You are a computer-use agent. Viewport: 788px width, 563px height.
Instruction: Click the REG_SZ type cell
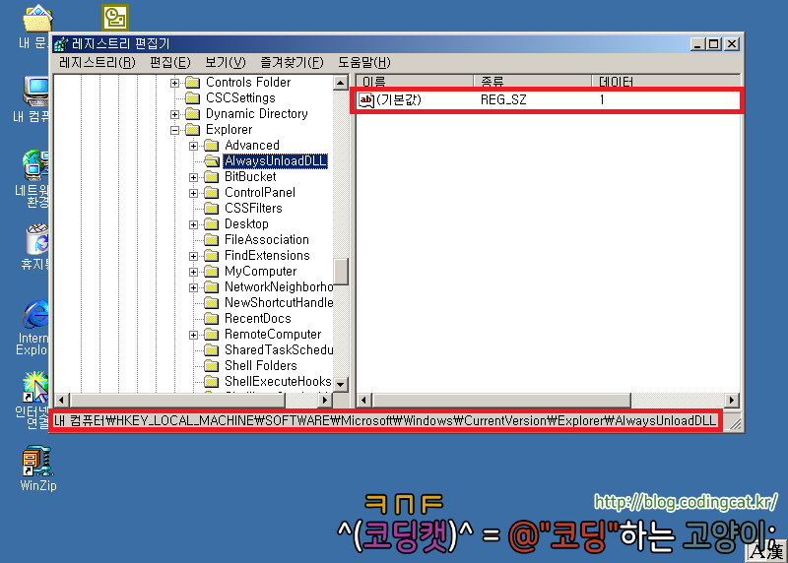click(x=503, y=100)
